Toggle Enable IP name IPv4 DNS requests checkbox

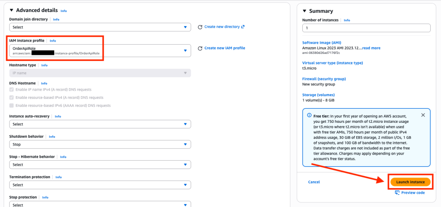(x=12, y=89)
